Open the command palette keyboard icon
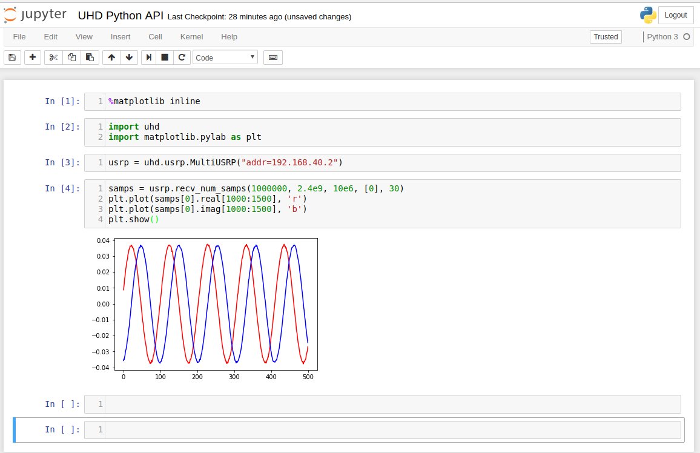The width and height of the screenshot is (700, 453). coord(273,58)
